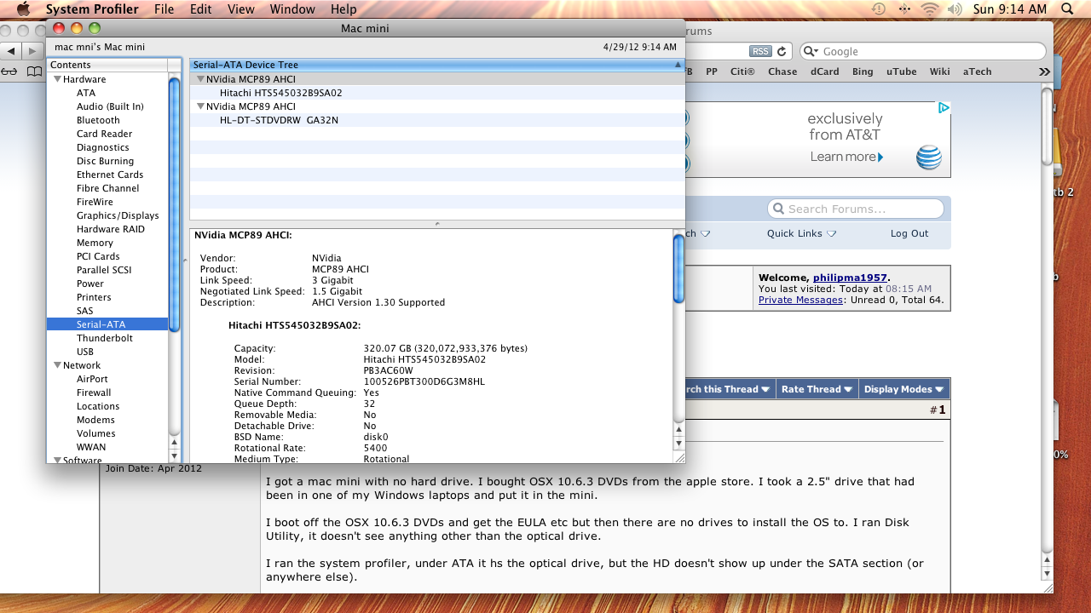Collapse the Hardware section triangle

coord(57,79)
